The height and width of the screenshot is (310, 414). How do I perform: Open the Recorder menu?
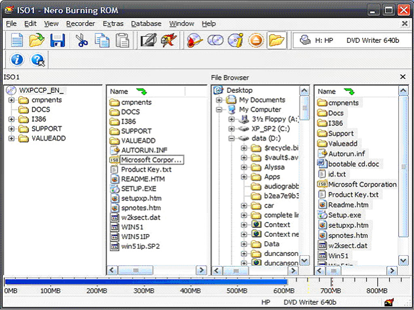tap(80, 24)
